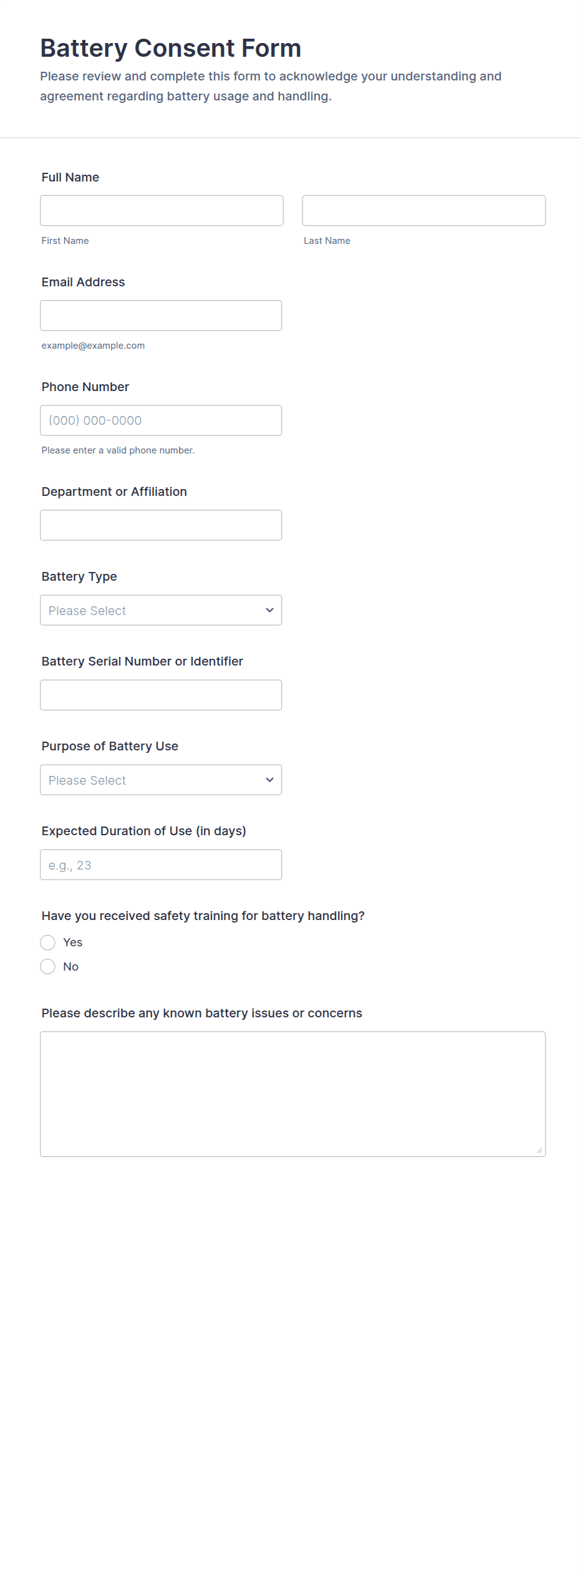Click the Full Name label
The height and width of the screenshot is (1575, 580).
coord(70,177)
